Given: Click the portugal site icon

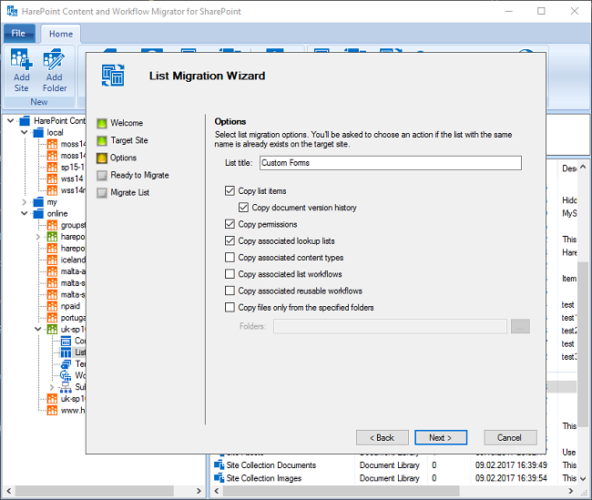Looking at the screenshot, I should click(x=52, y=318).
